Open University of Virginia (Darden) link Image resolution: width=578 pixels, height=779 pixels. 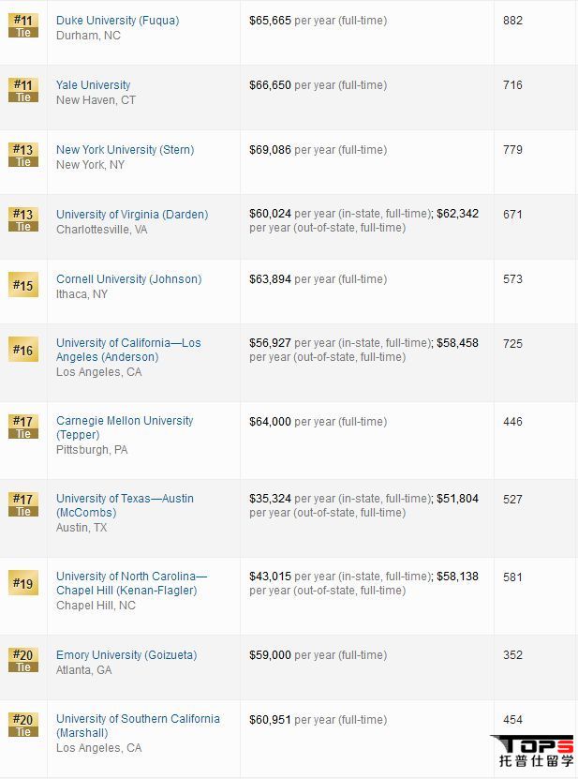point(132,214)
